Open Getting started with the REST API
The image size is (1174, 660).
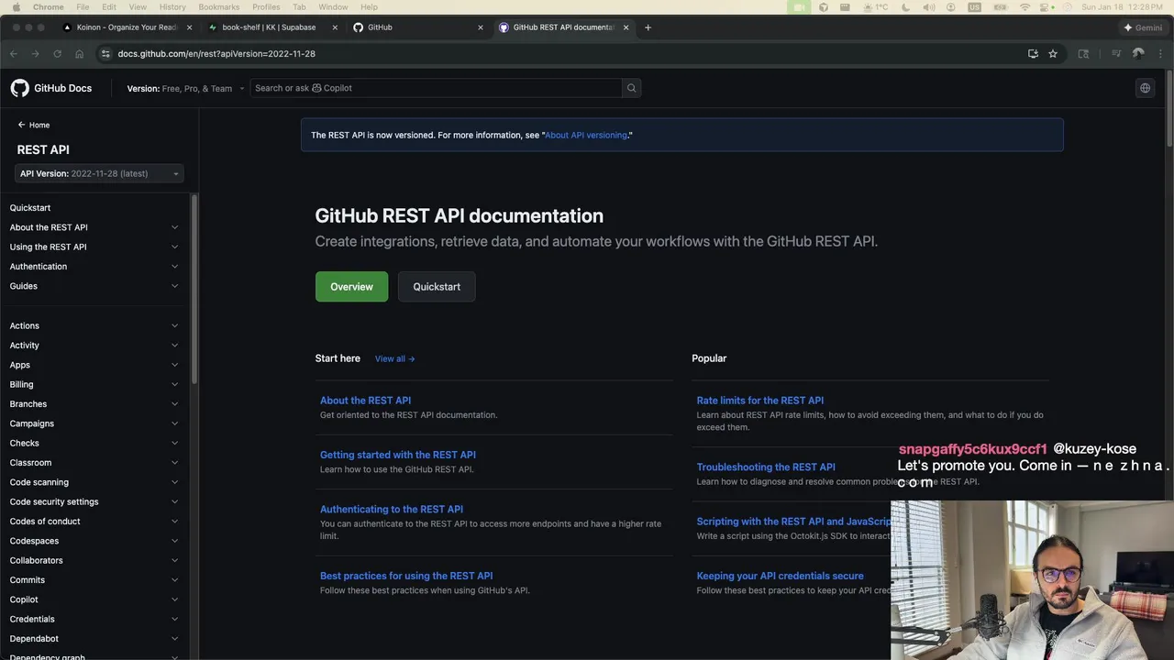[398, 455]
